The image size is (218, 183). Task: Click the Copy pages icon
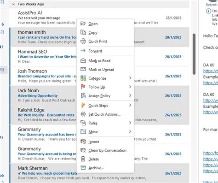coord(83,32)
